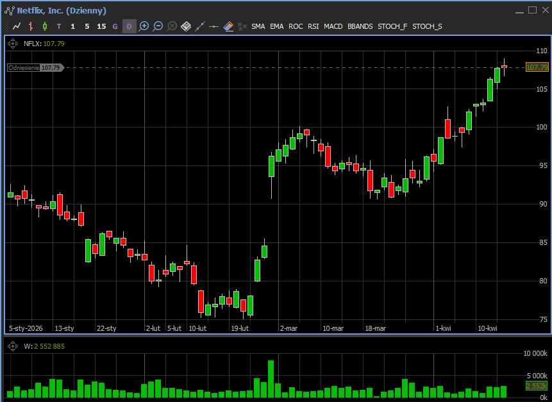Add the SMA indicator
The height and width of the screenshot is (402, 552).
258,26
